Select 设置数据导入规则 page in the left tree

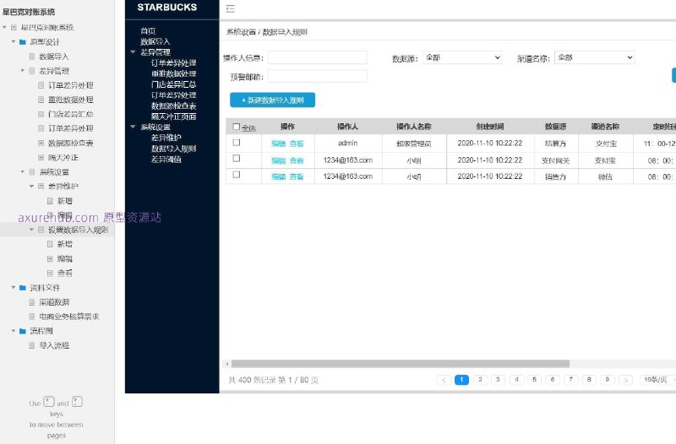[x=79, y=230]
